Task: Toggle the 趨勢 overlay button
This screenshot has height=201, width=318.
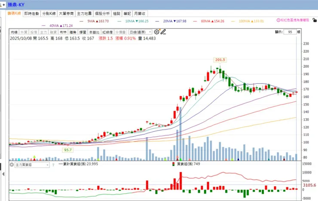Action: click(x=73, y=32)
